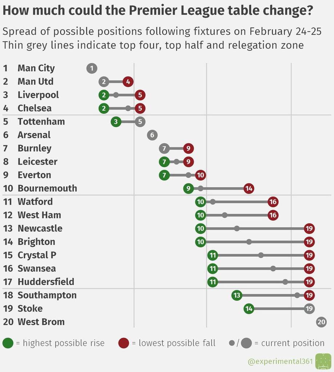
Task: Click Stoke's green marker showing 14
Action: point(249,309)
